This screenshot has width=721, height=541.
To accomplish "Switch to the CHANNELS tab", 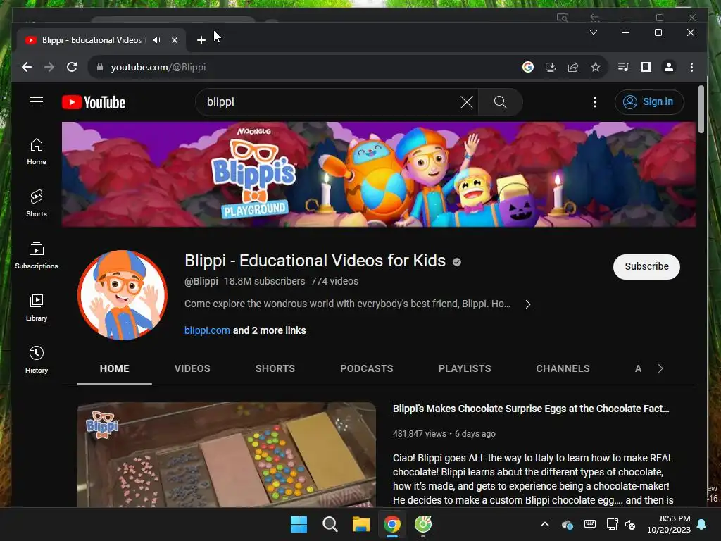I will [563, 368].
